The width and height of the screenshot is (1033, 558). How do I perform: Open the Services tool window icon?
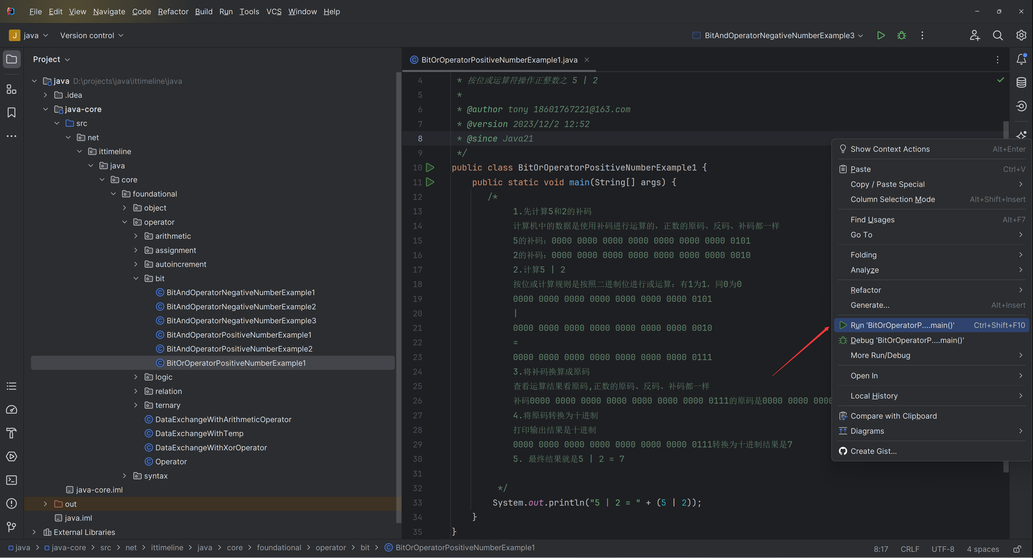[12, 457]
